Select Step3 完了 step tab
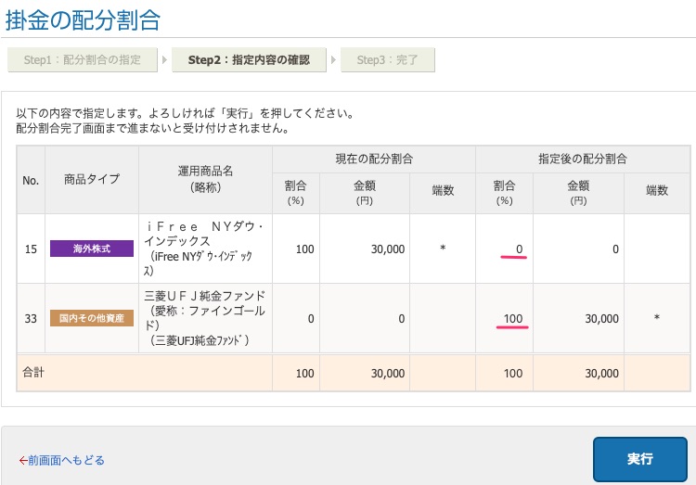 [388, 60]
